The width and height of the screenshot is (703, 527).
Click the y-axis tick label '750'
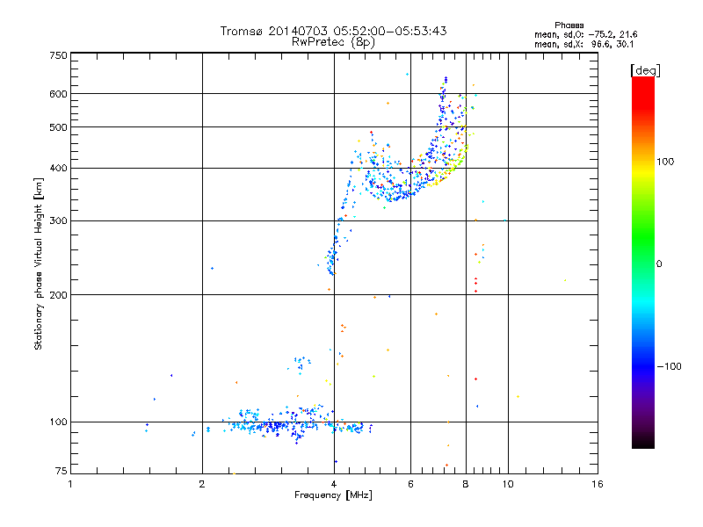(x=58, y=55)
